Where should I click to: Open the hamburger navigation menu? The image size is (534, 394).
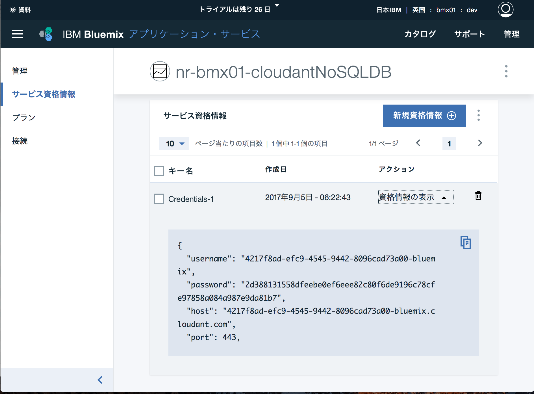pyautogui.click(x=18, y=34)
